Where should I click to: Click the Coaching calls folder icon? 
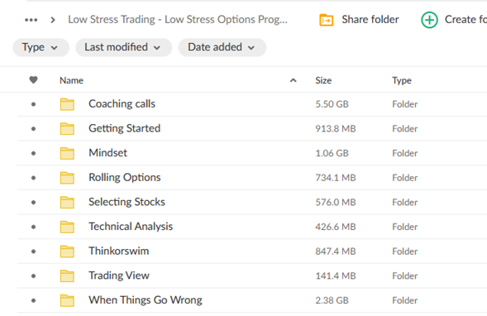pos(67,104)
